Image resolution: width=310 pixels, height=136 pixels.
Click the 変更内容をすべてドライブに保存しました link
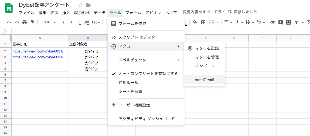[x=220, y=12]
